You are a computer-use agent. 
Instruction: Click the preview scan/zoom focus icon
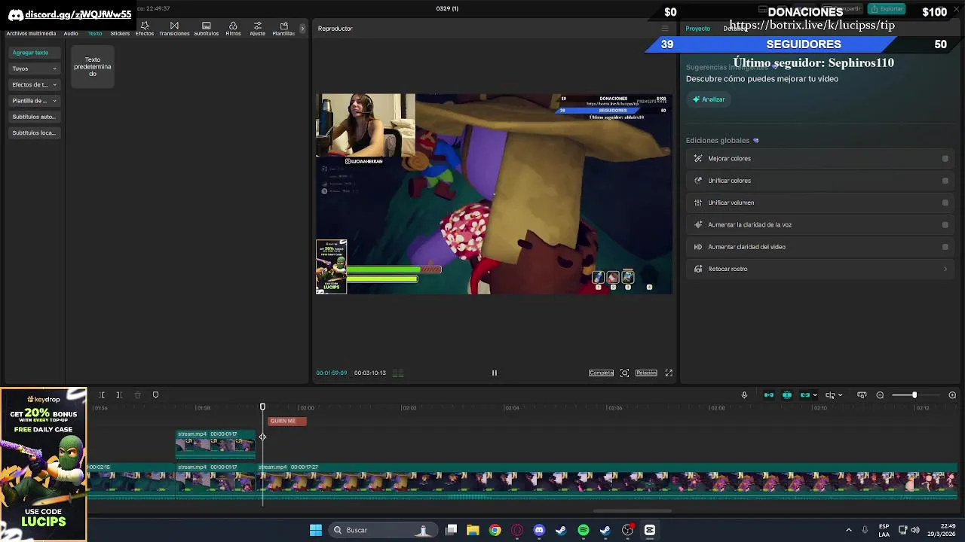(x=624, y=373)
